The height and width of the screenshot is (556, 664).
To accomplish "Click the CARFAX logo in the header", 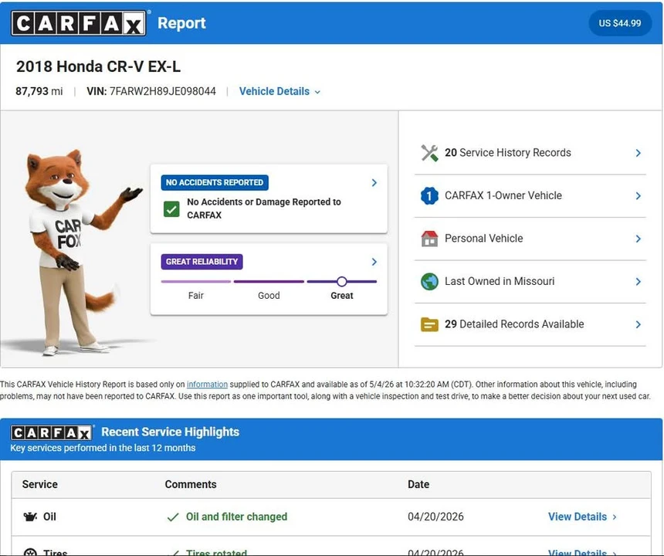I will [78, 23].
